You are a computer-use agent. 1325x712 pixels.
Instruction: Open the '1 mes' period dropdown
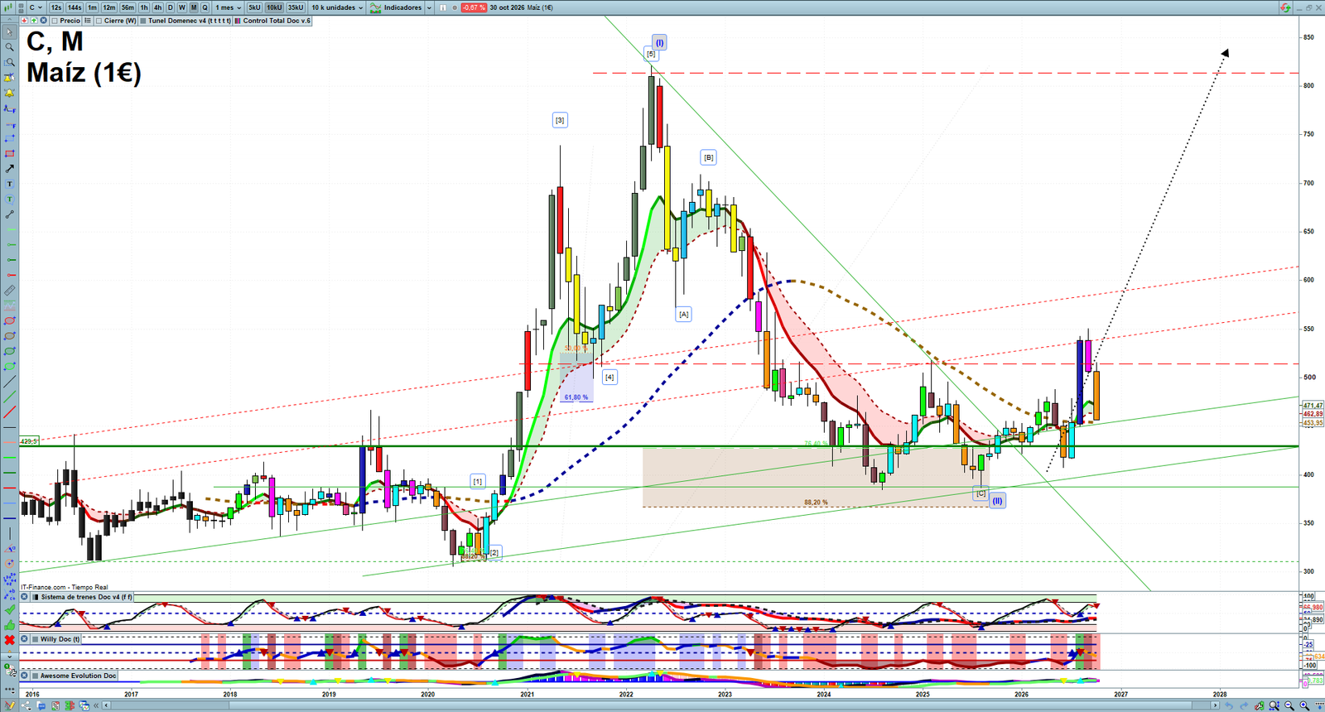pos(228,7)
